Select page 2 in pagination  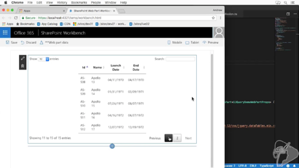[x=177, y=138]
